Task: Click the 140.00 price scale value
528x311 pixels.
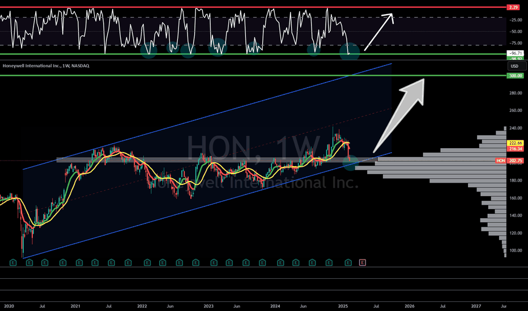Action: point(516,215)
